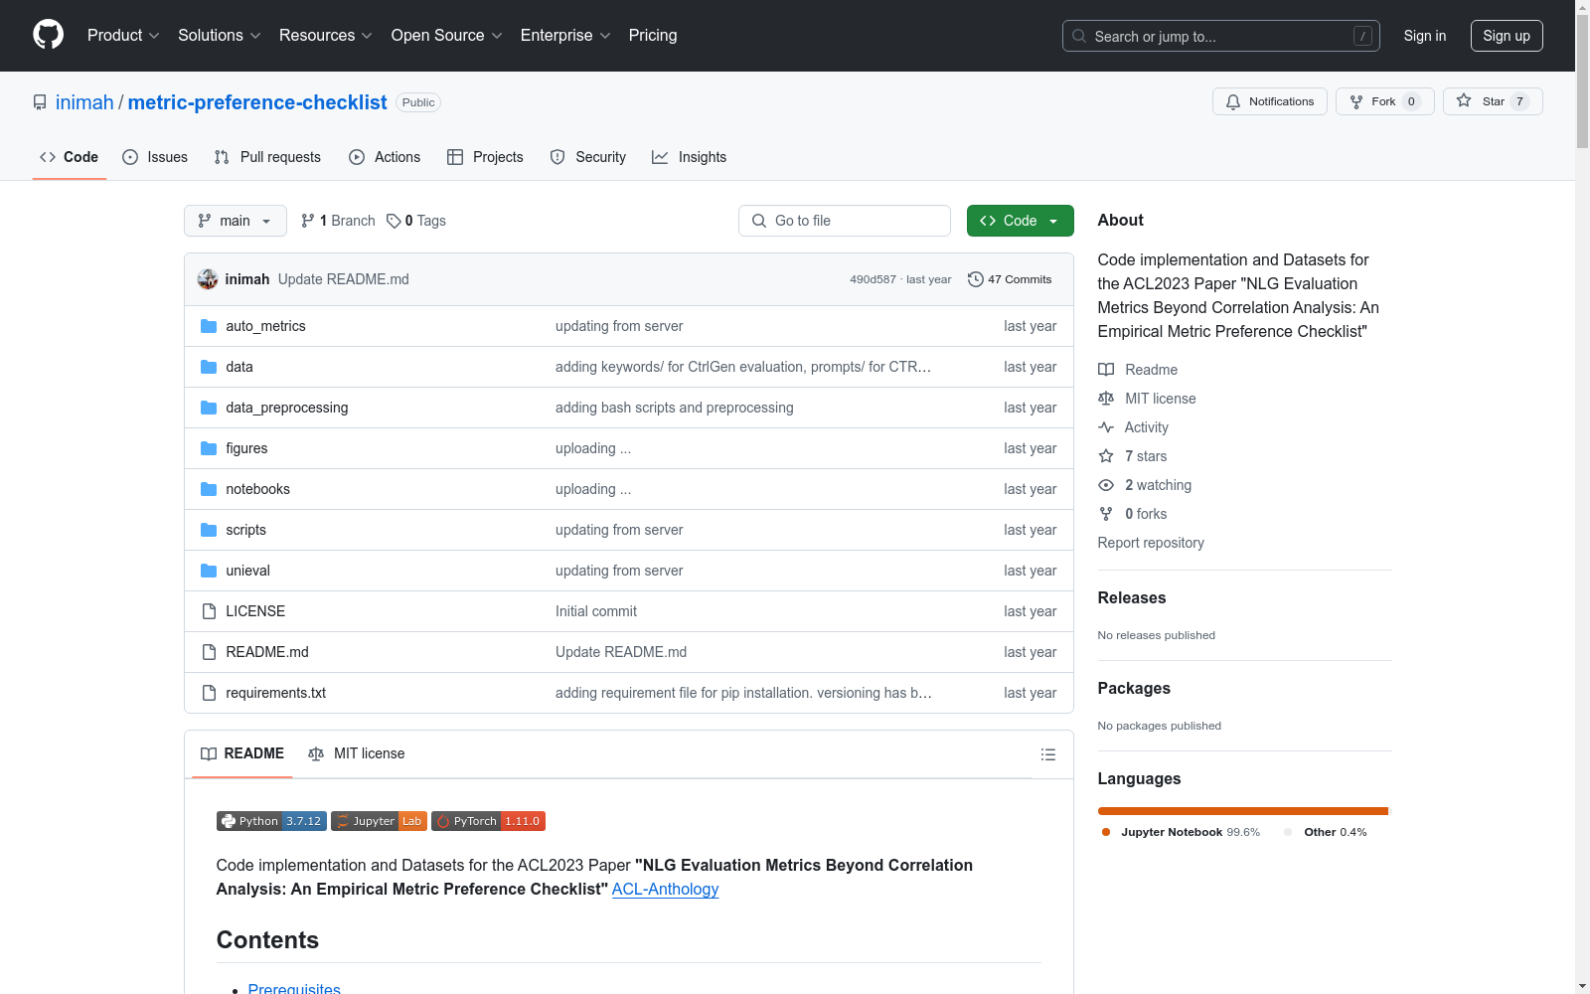This screenshot has height=994, width=1590.
Task: Click the orange Jupyter Notebook language bar
Action: coord(1241,811)
